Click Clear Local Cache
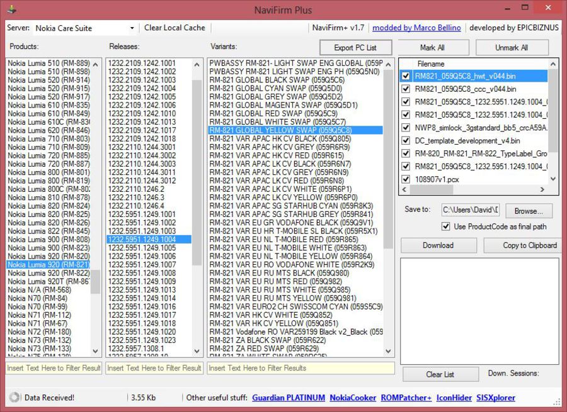Viewport: 567px width, 412px height. pyautogui.click(x=175, y=28)
